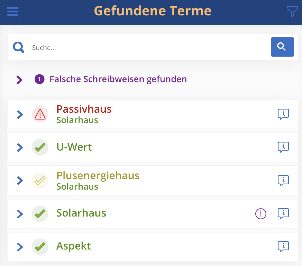302x266 pixels.
Task: Click the red warning icon for Passivhaus
Action: click(40, 114)
